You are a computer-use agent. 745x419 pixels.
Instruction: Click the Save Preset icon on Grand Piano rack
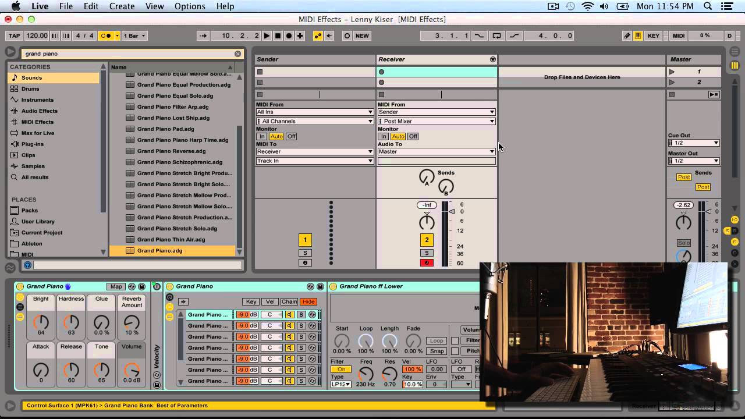141,286
